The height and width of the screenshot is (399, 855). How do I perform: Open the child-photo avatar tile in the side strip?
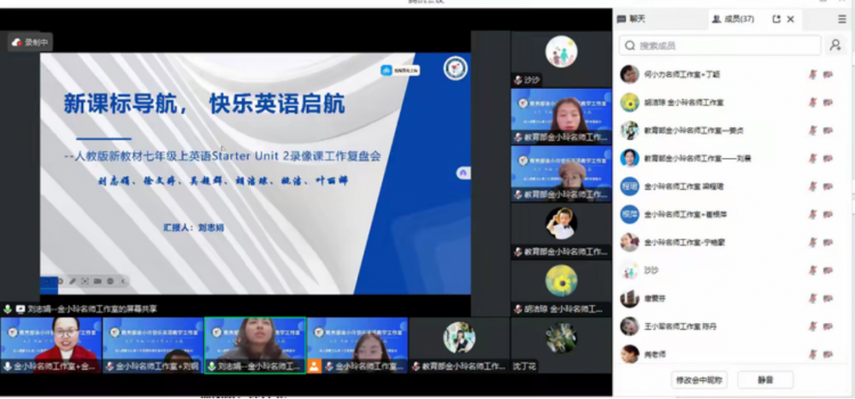tap(561, 230)
